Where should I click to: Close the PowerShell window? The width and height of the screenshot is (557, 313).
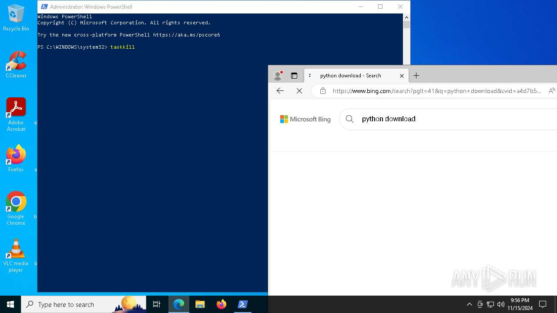pyautogui.click(x=400, y=7)
